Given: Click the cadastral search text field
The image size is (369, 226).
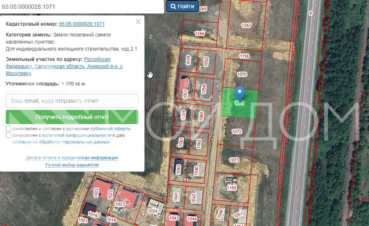Looking at the screenshot, I should point(82,7).
